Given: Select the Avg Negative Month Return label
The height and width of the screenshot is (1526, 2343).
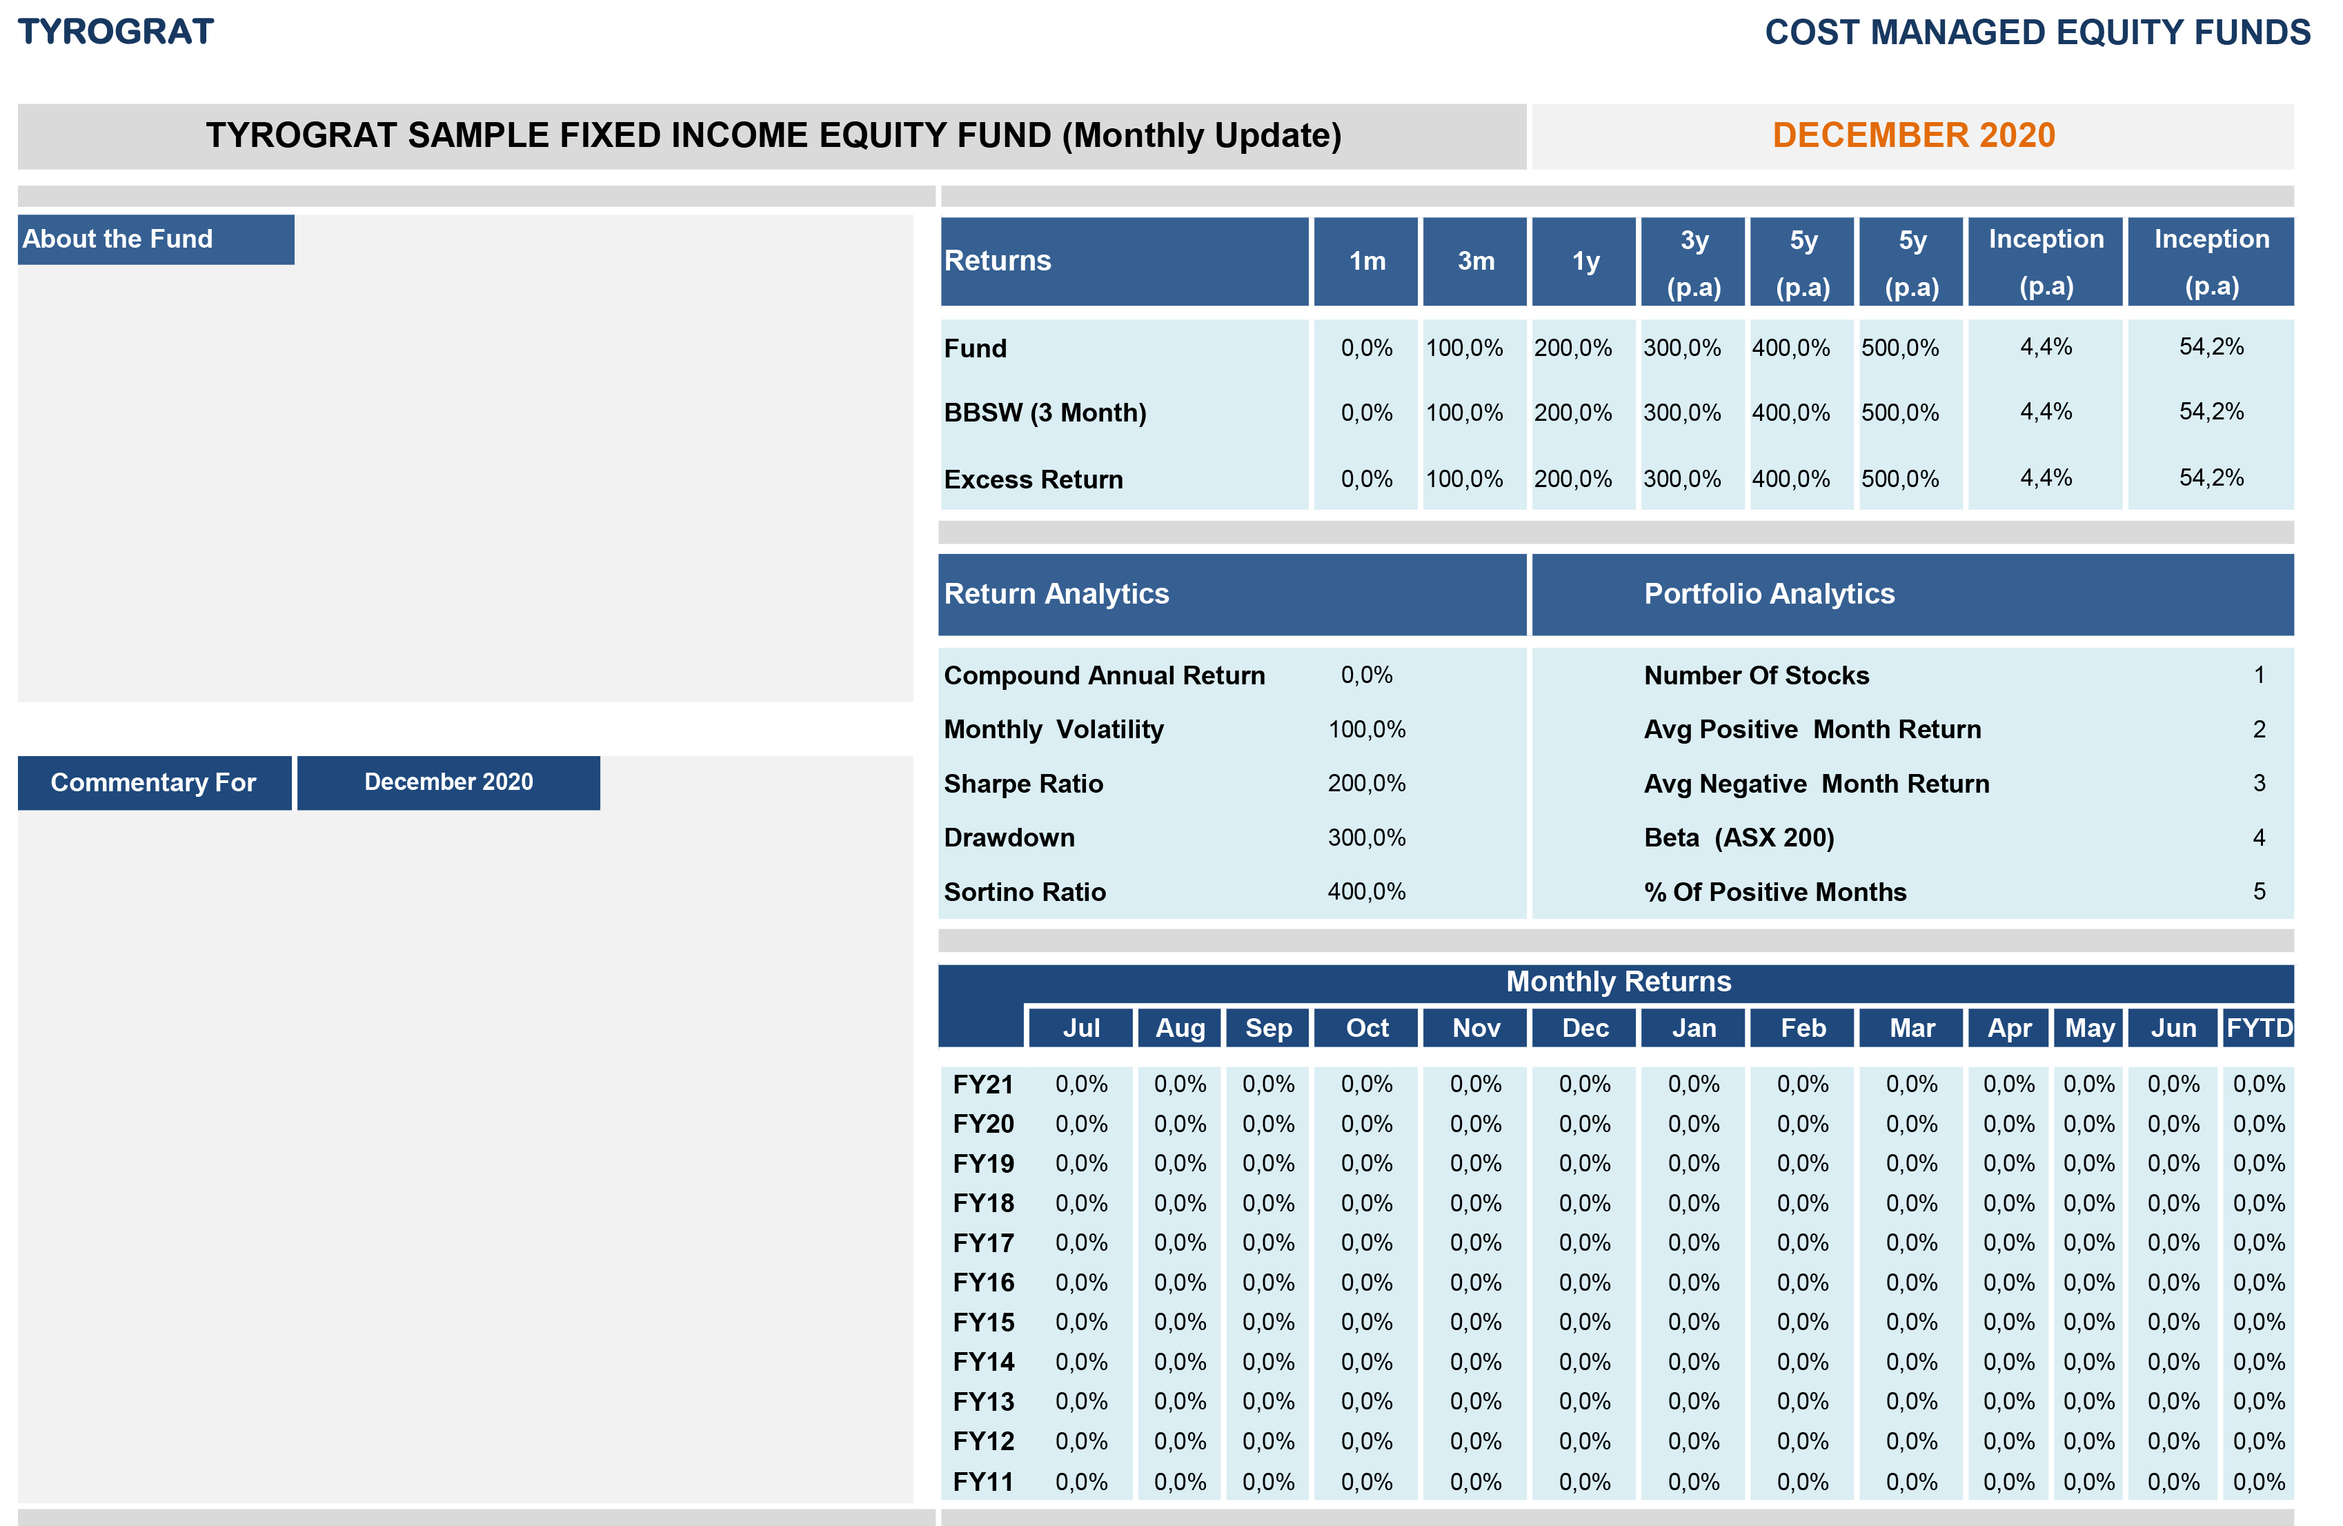Looking at the screenshot, I should click(1817, 784).
